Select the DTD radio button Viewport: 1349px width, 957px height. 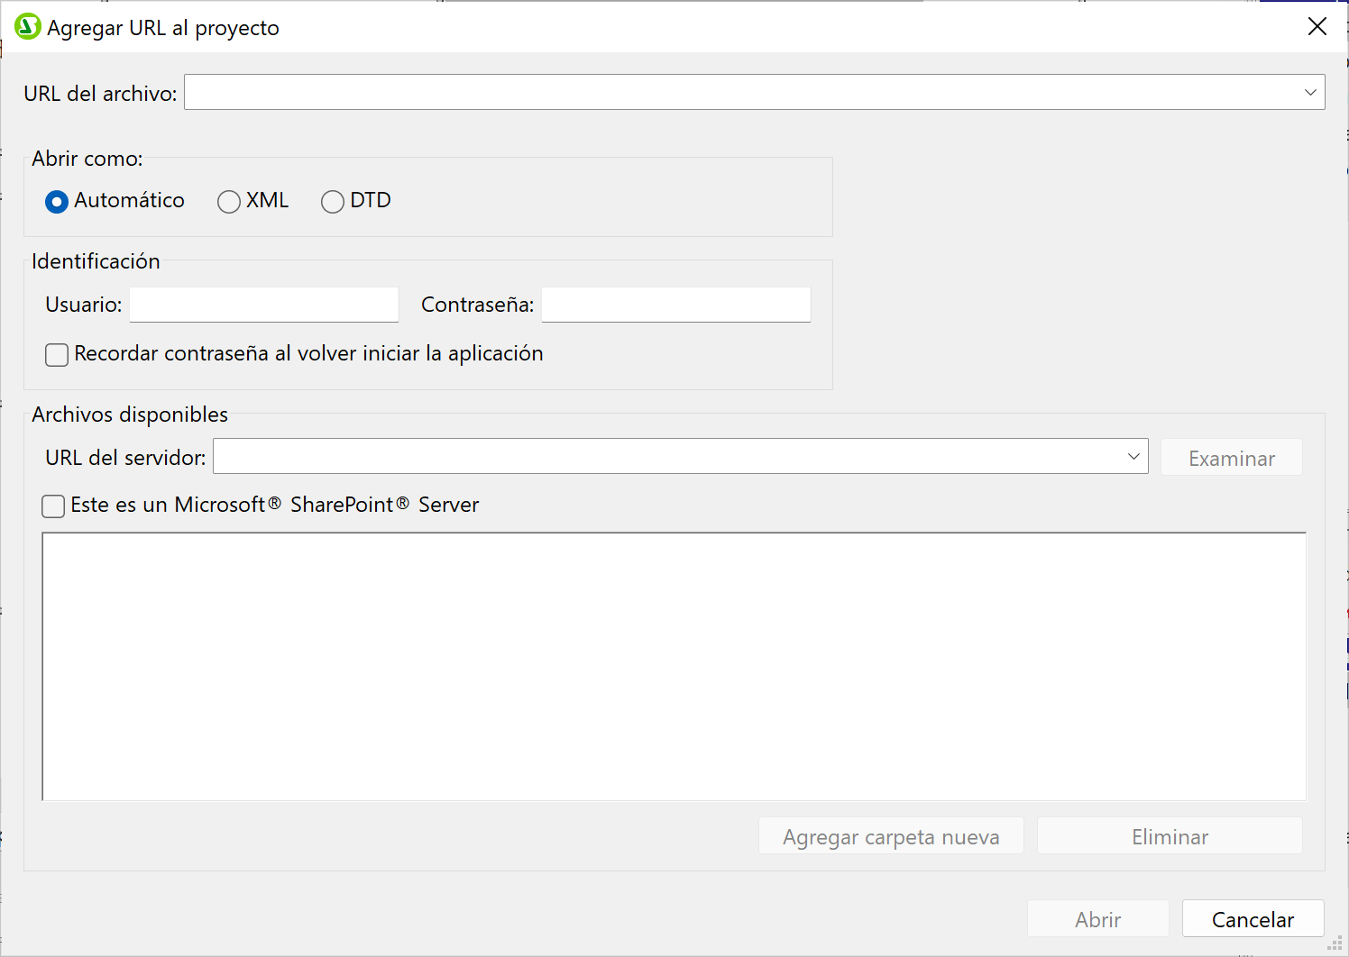coord(333,202)
